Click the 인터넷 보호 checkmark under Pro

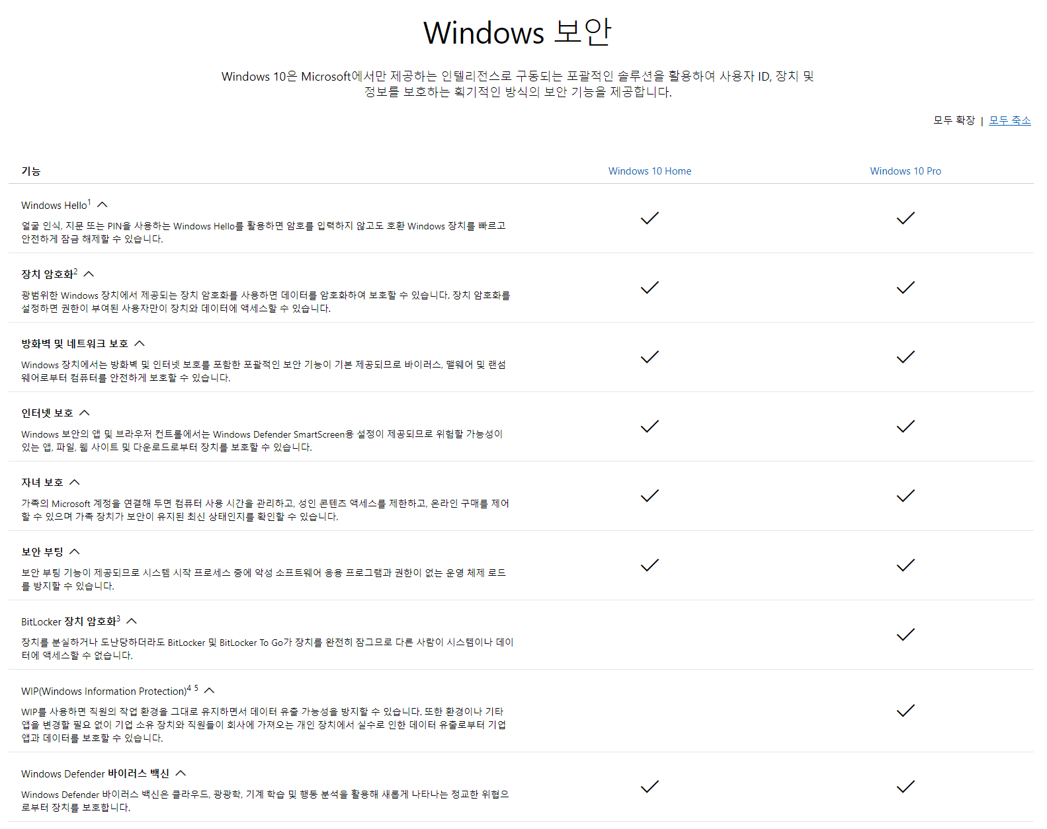pyautogui.click(x=905, y=426)
